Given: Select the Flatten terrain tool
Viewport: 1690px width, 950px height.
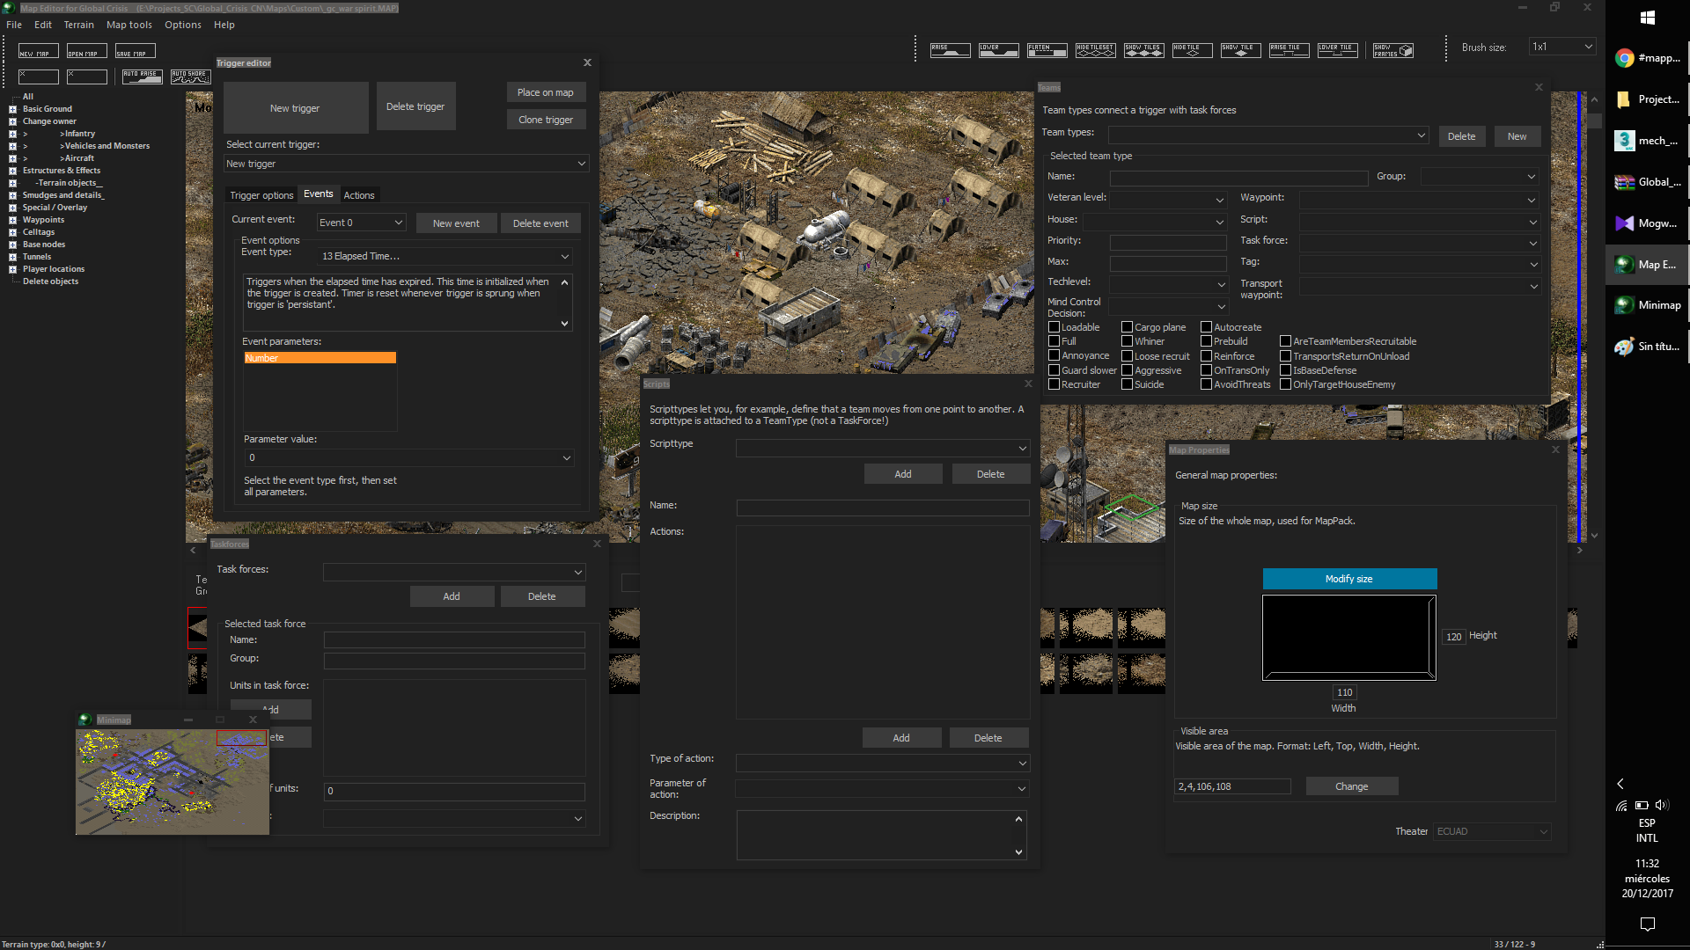Looking at the screenshot, I should point(1047,50).
